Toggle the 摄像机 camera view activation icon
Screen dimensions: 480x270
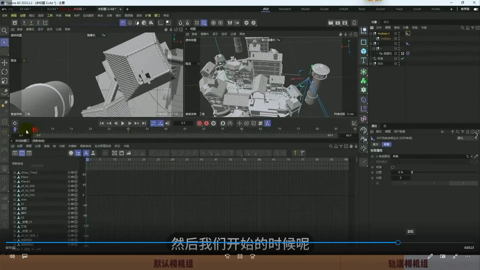(407, 53)
